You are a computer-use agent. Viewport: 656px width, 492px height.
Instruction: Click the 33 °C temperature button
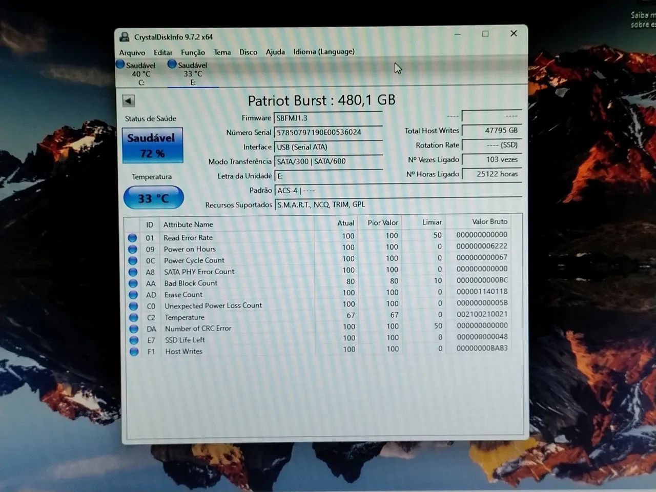(x=153, y=198)
